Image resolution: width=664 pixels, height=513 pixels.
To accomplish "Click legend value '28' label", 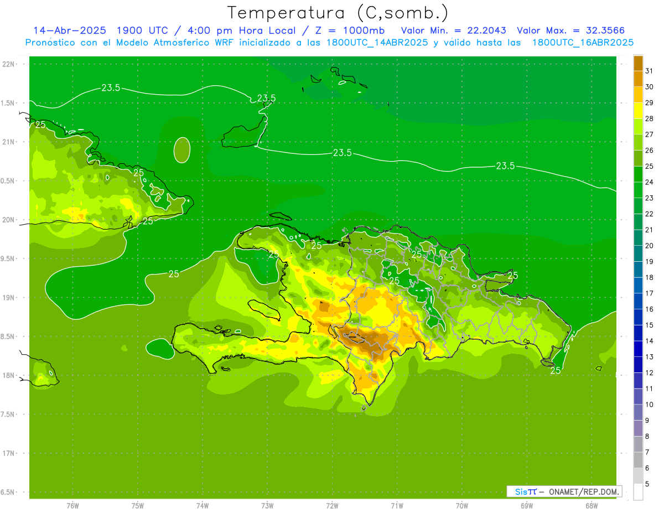I will tap(649, 118).
